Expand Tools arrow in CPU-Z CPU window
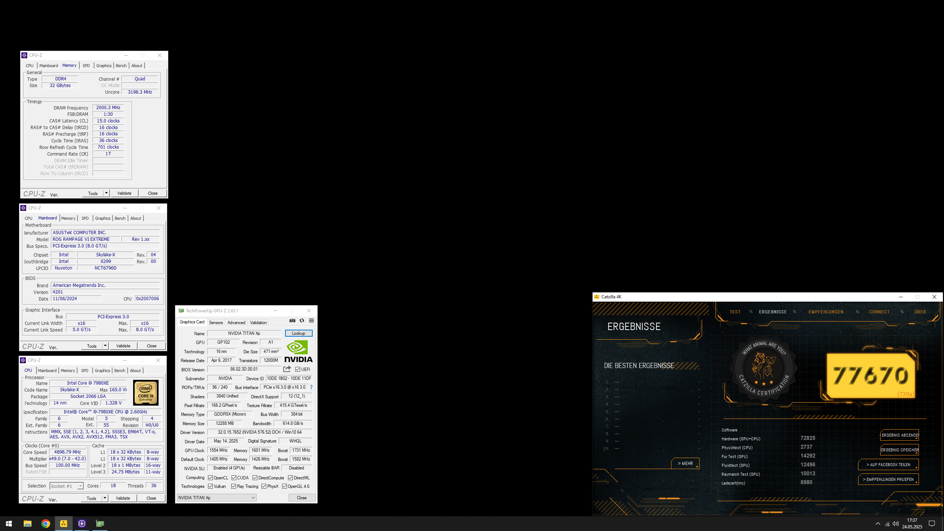The height and width of the screenshot is (531, 944). (x=105, y=498)
